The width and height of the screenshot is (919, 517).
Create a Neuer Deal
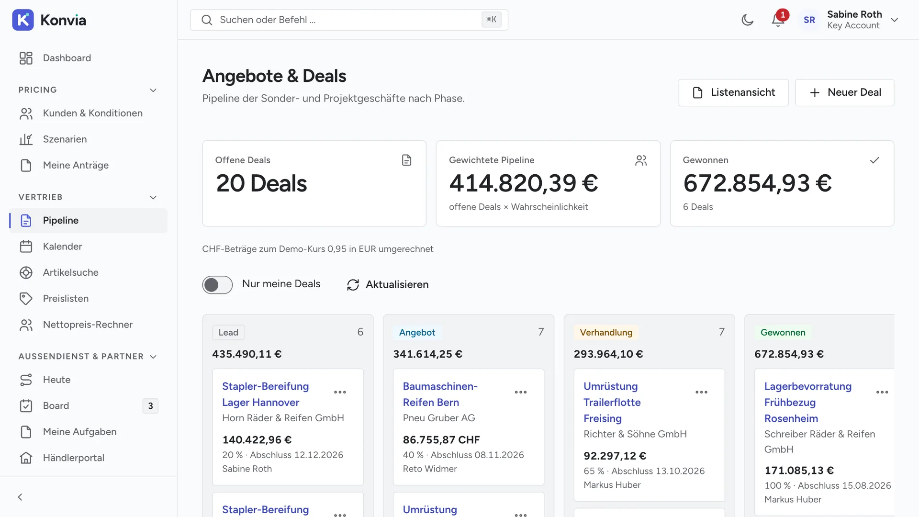coord(844,93)
